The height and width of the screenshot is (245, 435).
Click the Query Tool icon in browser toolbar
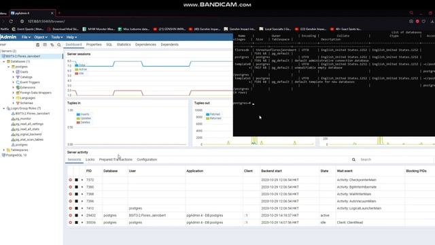tap(38, 45)
